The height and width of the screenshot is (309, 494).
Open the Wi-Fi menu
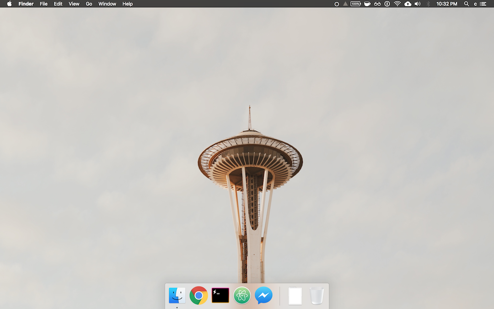click(x=397, y=4)
